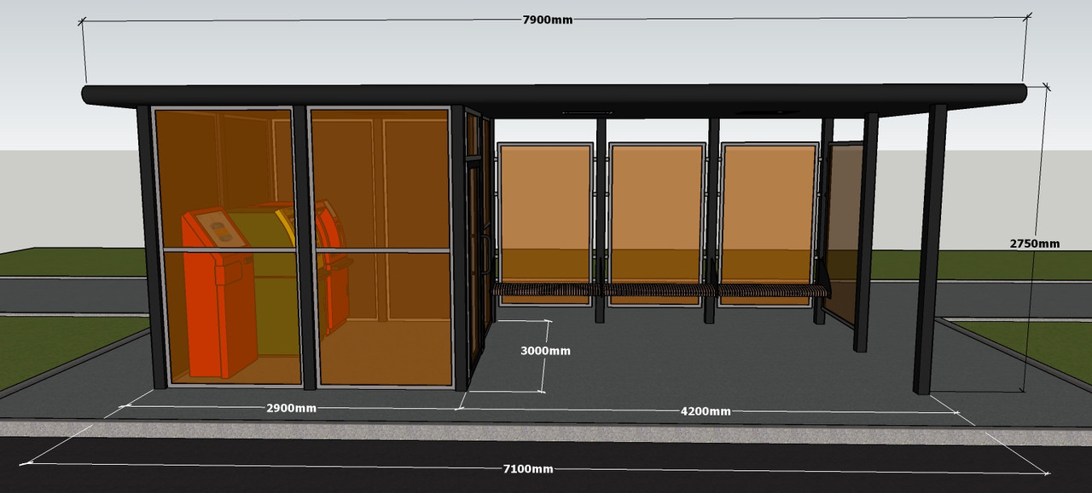
Task: Select the 7100mm base length dimension
Action: [527, 469]
